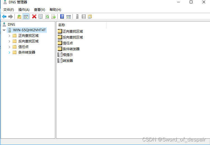Image resolution: width=210 pixels, height=145 pixels.
Task: Click the Up one level folder icon
Action: click(19, 17)
